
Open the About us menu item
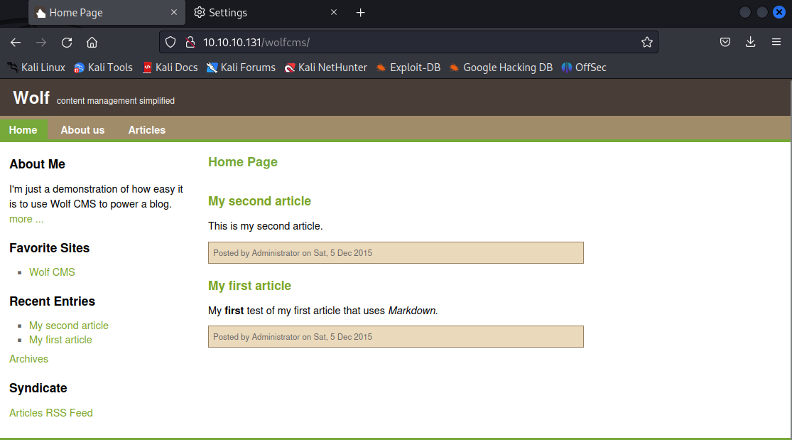coord(82,130)
